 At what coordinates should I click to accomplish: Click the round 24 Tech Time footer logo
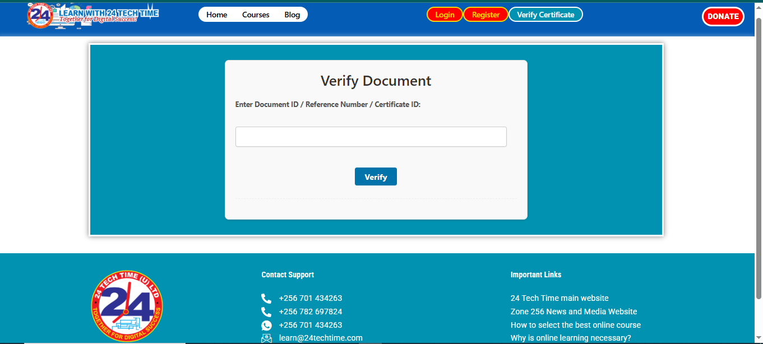click(x=127, y=305)
